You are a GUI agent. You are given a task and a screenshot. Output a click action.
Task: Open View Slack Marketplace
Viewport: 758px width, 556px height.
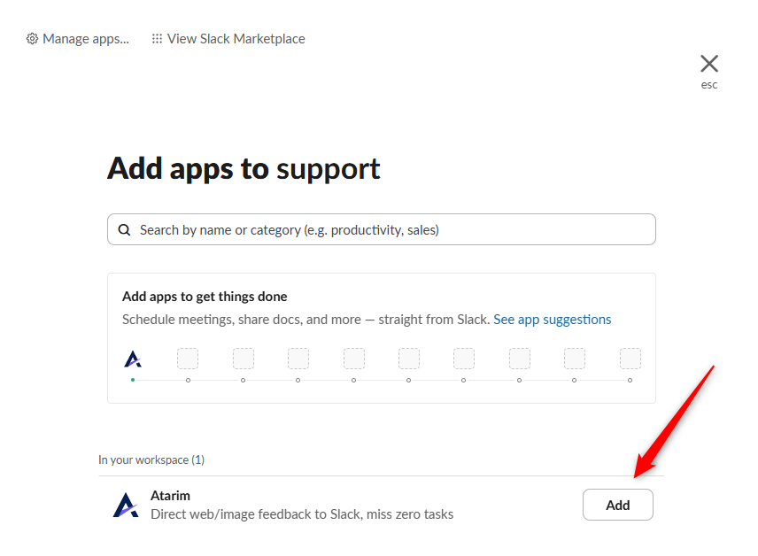[236, 39]
